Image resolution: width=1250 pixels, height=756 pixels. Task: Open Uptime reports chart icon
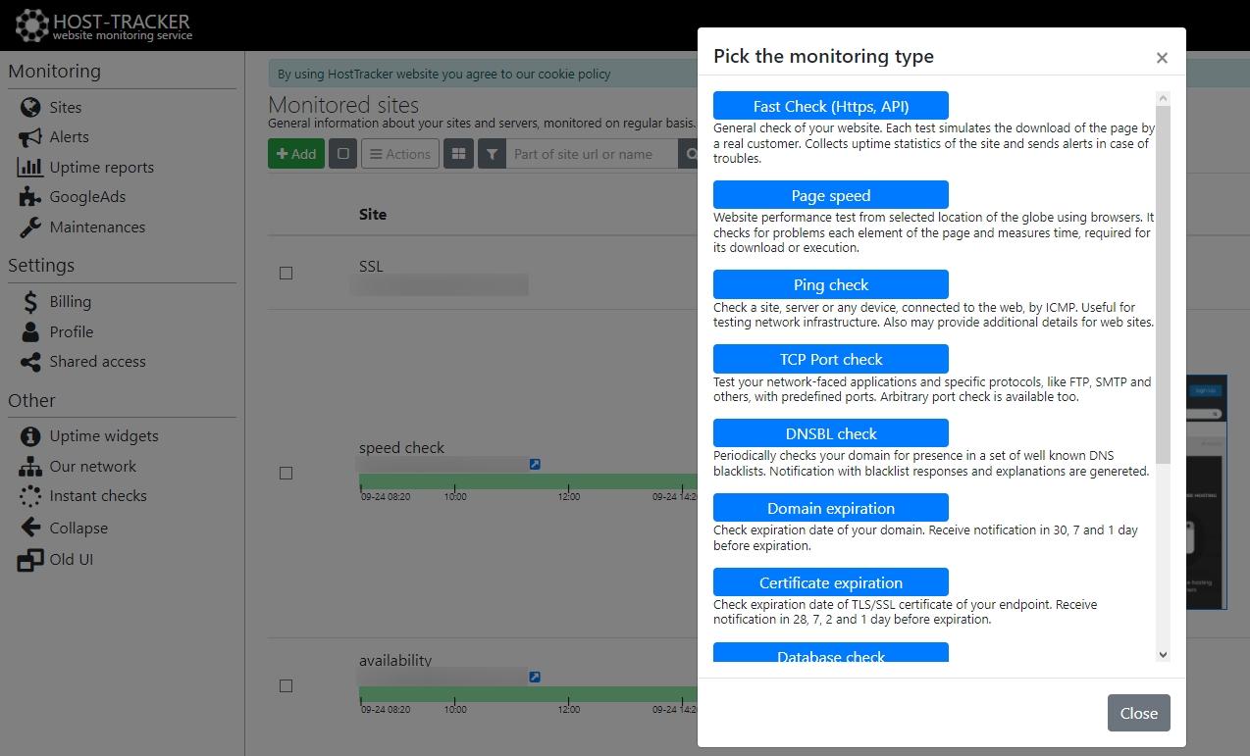click(30, 167)
